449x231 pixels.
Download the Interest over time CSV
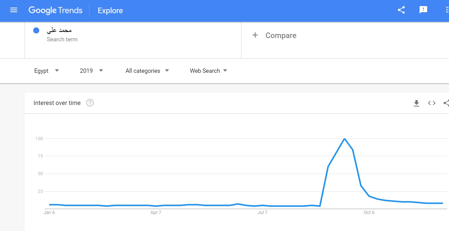(417, 103)
